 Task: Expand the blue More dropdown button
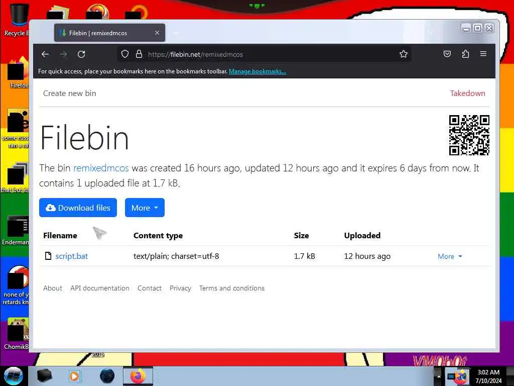[145, 208]
